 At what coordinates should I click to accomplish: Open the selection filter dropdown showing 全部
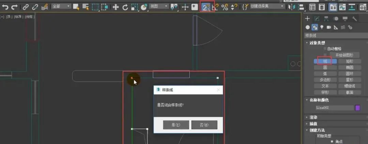tap(61, 6)
